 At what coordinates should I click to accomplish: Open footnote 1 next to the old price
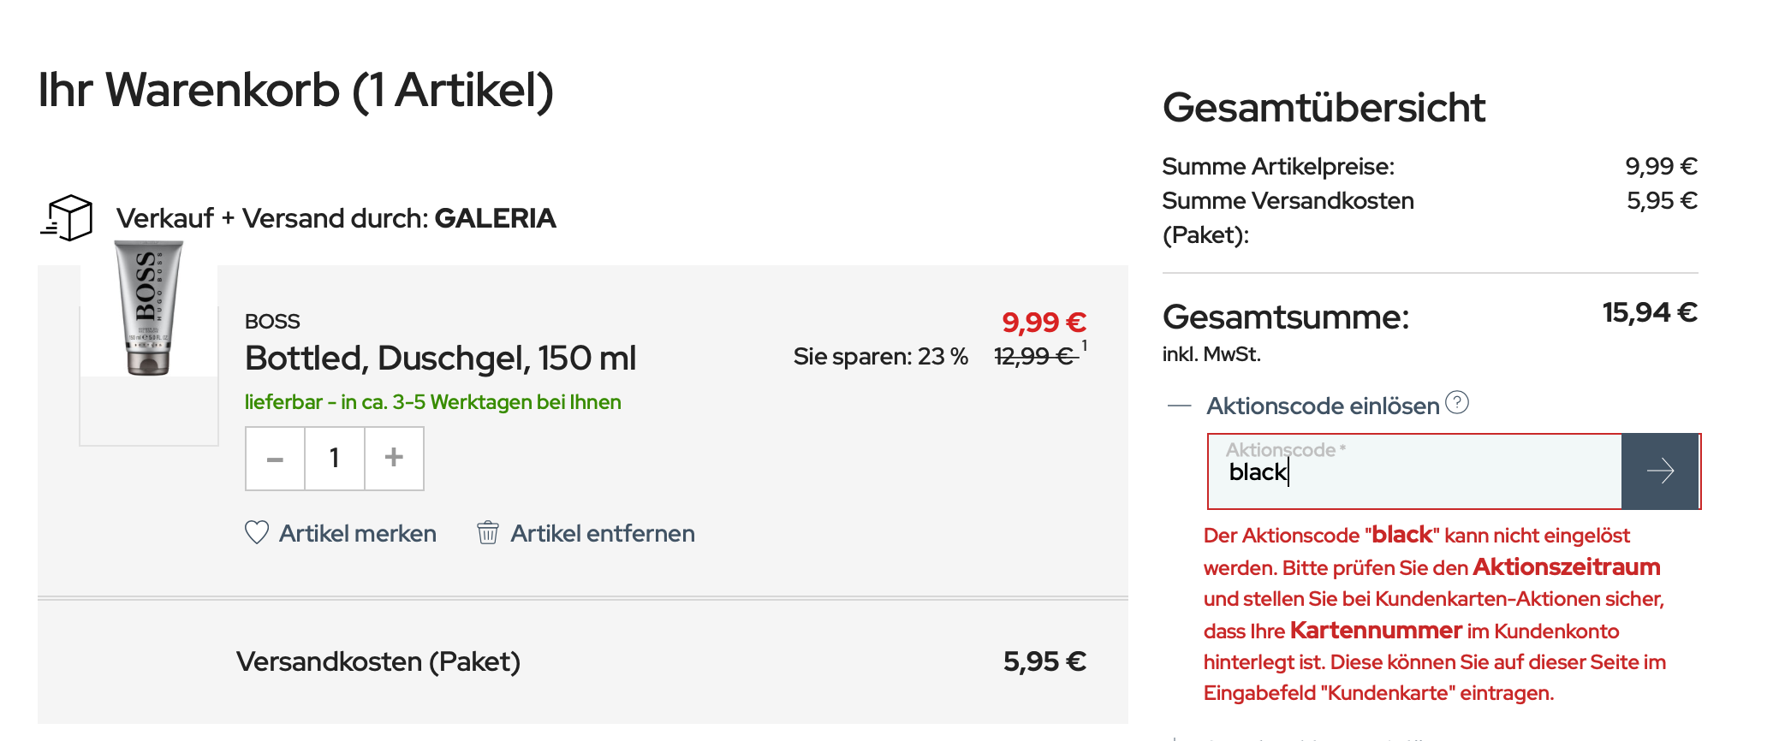click(x=1084, y=346)
